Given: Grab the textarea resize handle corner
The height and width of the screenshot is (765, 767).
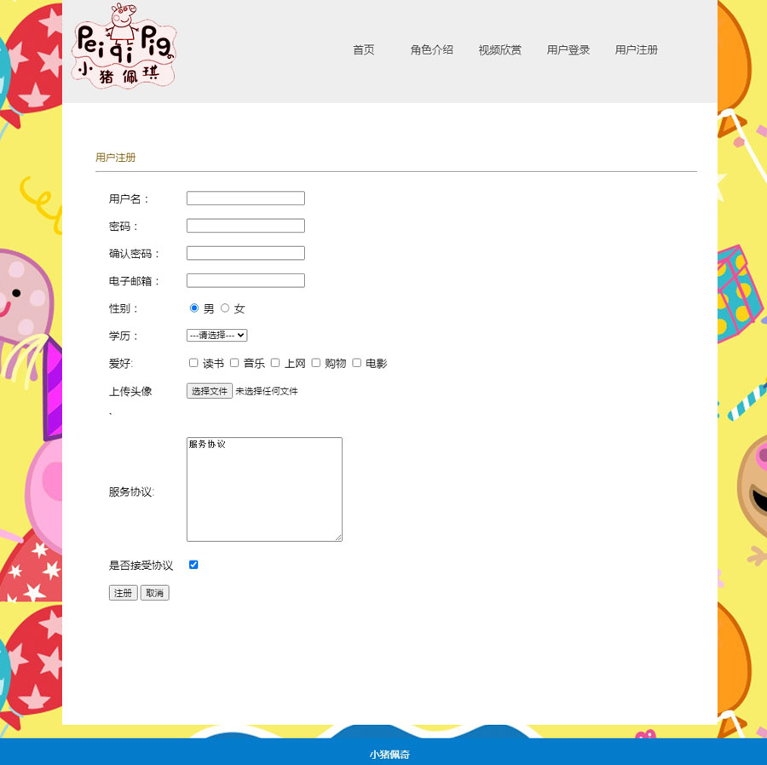Looking at the screenshot, I should [338, 538].
